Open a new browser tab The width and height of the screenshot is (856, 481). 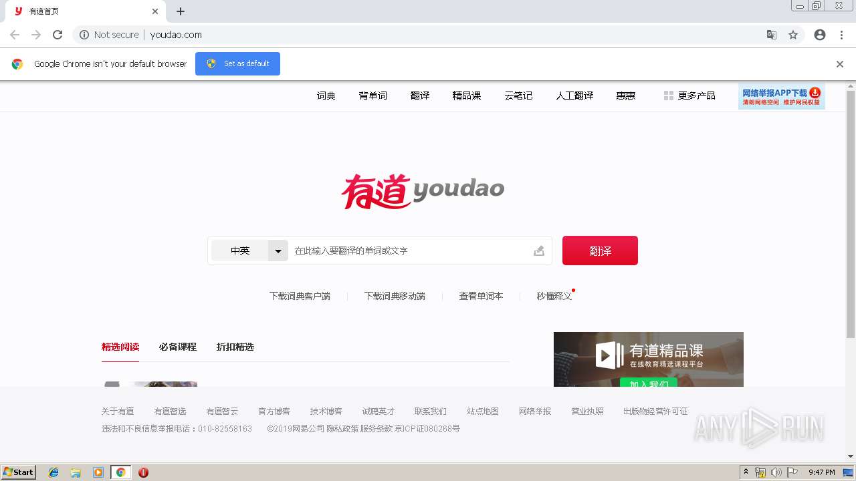pyautogui.click(x=181, y=11)
